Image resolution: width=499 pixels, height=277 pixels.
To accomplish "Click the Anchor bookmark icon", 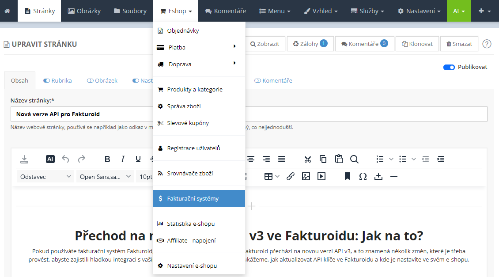I will click(348, 176).
